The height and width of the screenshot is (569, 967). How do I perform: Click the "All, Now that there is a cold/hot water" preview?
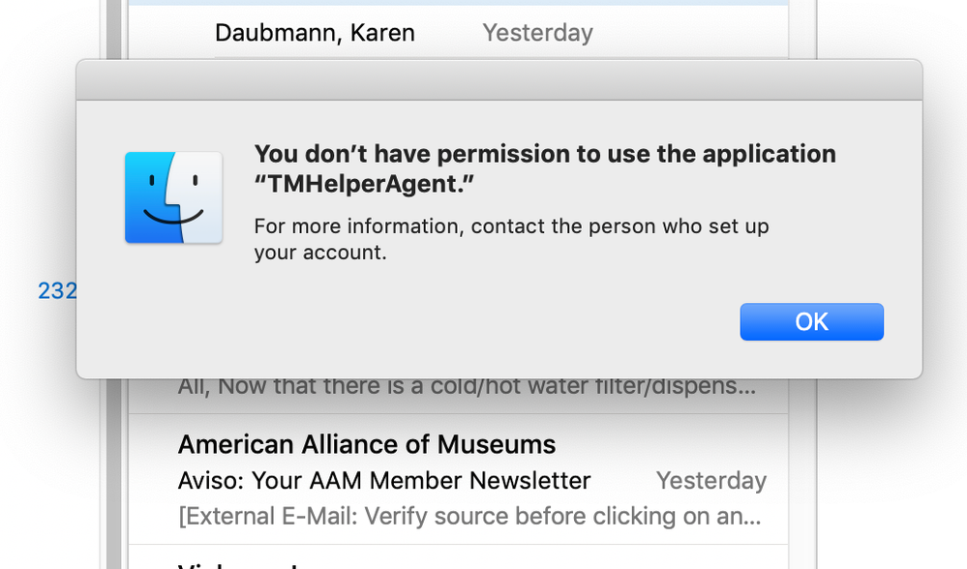tap(467, 388)
